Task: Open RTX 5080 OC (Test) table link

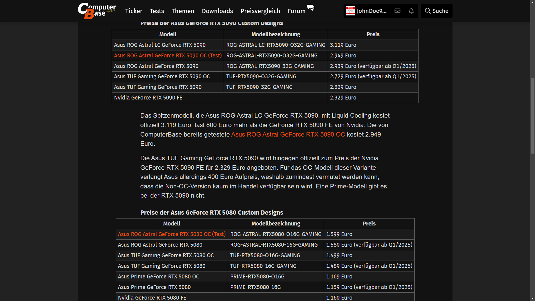Action: click(x=172, y=234)
